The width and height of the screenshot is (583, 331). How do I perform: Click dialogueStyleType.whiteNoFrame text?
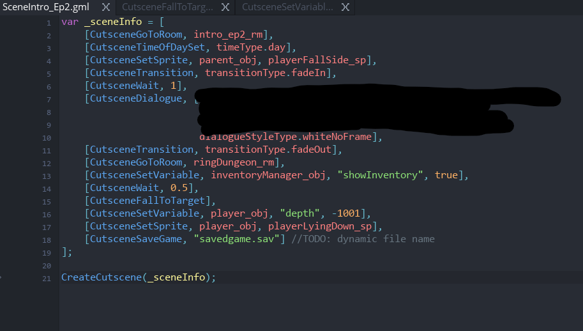pos(285,137)
